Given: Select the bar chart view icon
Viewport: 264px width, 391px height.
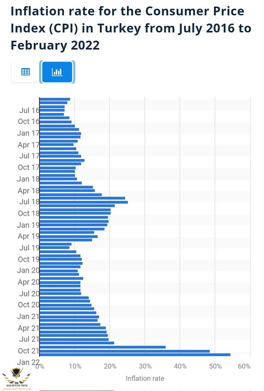Looking at the screenshot, I should (x=57, y=72).
